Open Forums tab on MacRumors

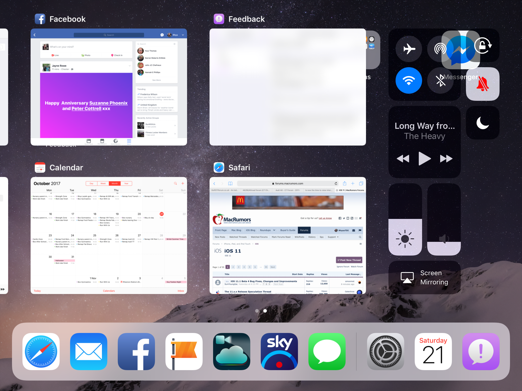tap(304, 230)
